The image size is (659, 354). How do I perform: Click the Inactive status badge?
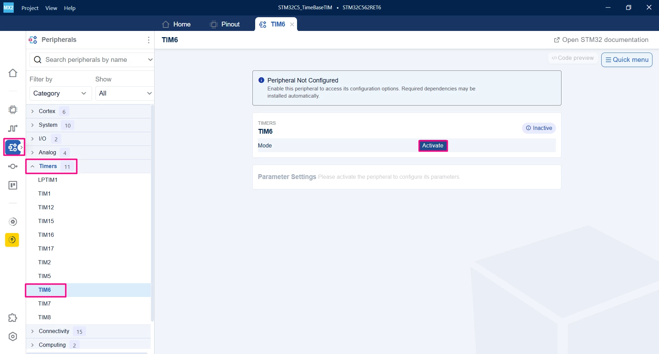[539, 128]
